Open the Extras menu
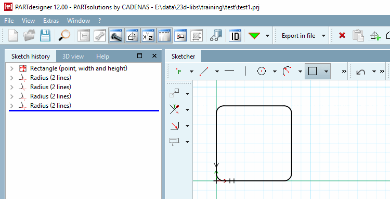Screen dimensions: 390x199 pyautogui.click(x=51, y=21)
